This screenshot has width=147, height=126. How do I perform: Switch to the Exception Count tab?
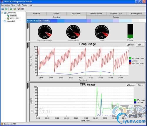point(116,13)
